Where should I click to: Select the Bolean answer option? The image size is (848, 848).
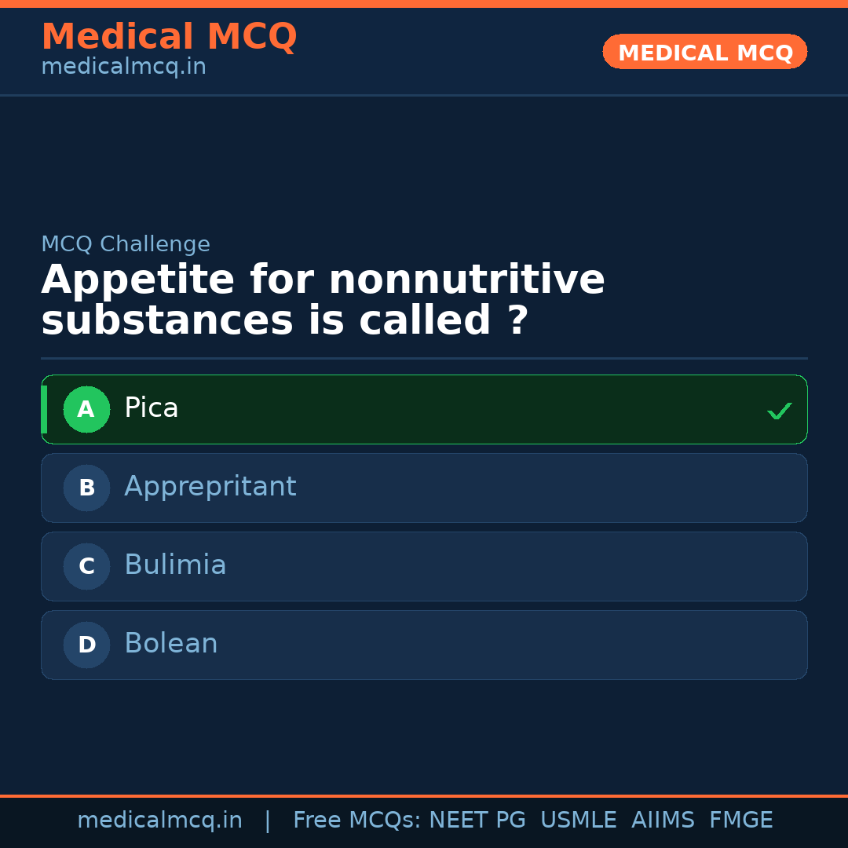click(424, 645)
